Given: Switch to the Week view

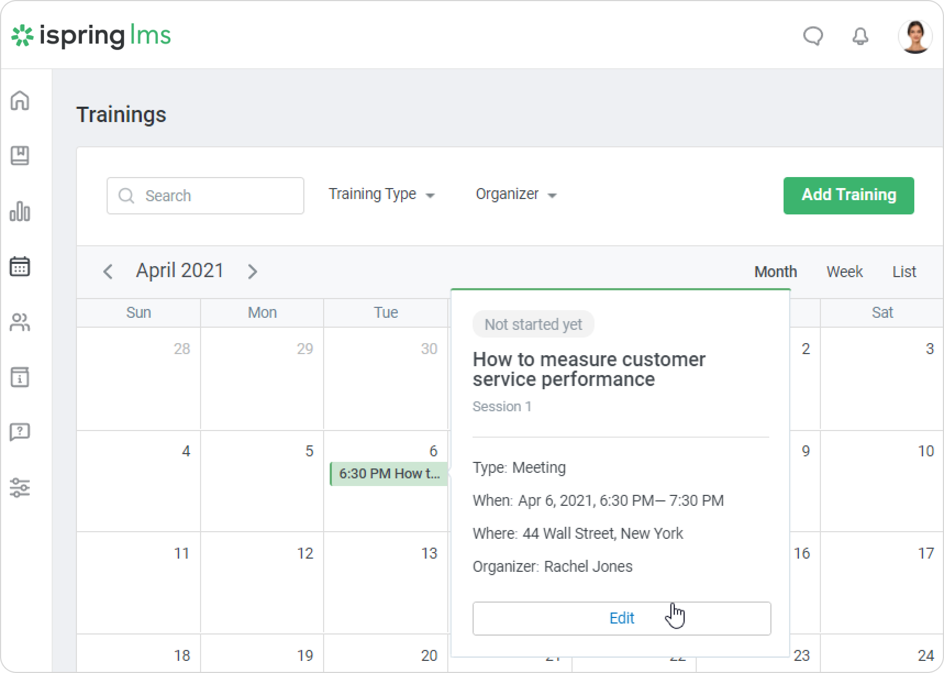Looking at the screenshot, I should pos(844,272).
